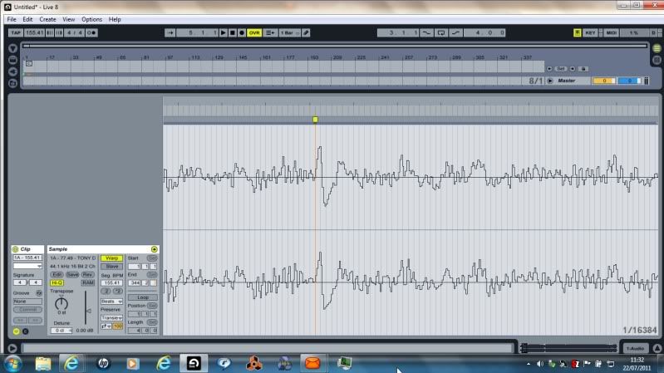Toggle the Hi-Q sample mode
This screenshot has width=664, height=373.
point(57,282)
